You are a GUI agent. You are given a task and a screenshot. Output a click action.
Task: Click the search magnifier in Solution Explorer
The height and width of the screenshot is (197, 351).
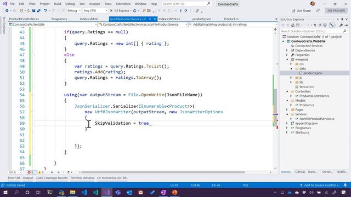345,31
